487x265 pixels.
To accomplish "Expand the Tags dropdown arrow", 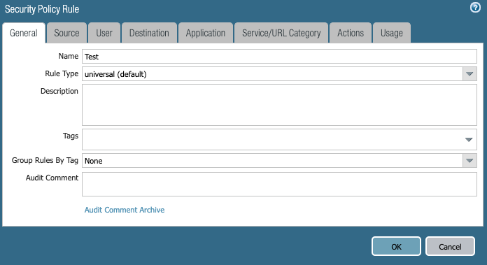I will click(469, 140).
